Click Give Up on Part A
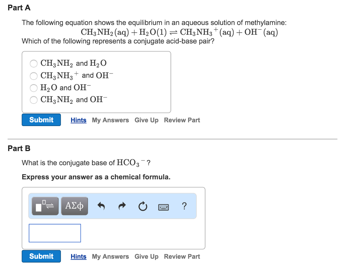The image size is (345, 275). click(x=146, y=120)
